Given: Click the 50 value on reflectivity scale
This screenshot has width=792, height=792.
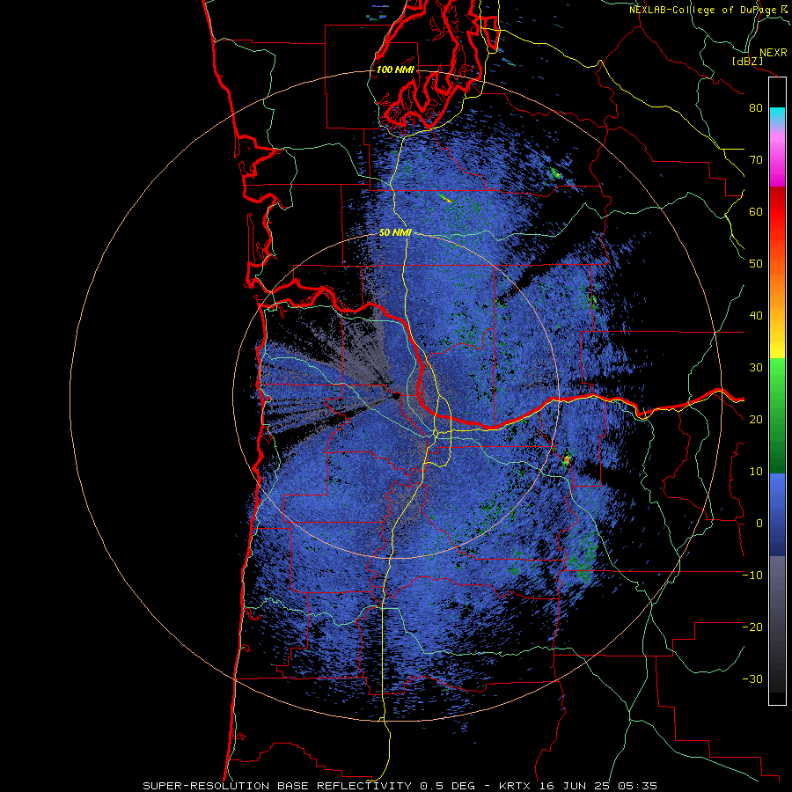Looking at the screenshot, I should click(756, 264).
